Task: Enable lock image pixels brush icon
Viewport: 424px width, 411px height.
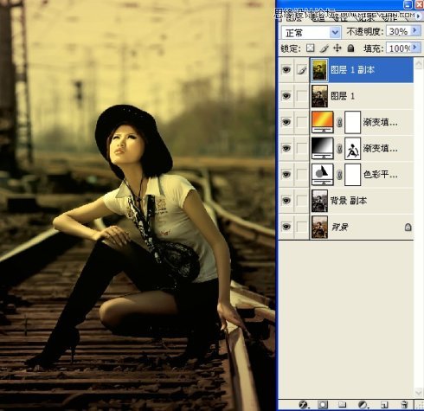Action: coord(324,48)
